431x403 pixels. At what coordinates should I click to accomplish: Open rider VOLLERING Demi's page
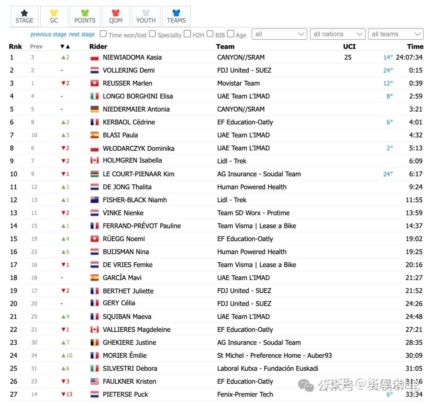pos(129,70)
